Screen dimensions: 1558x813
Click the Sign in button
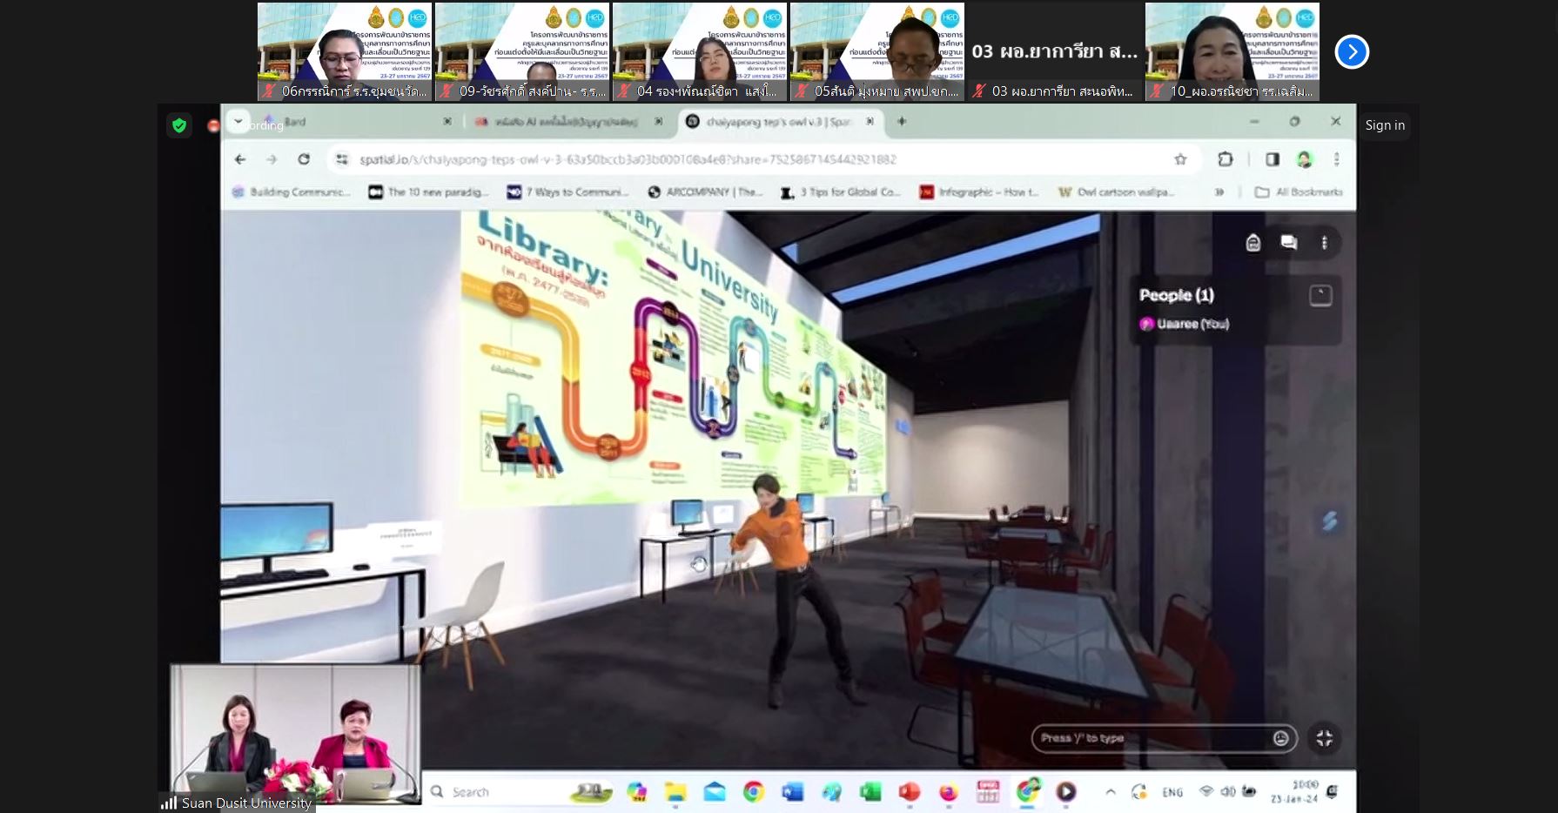pos(1384,125)
